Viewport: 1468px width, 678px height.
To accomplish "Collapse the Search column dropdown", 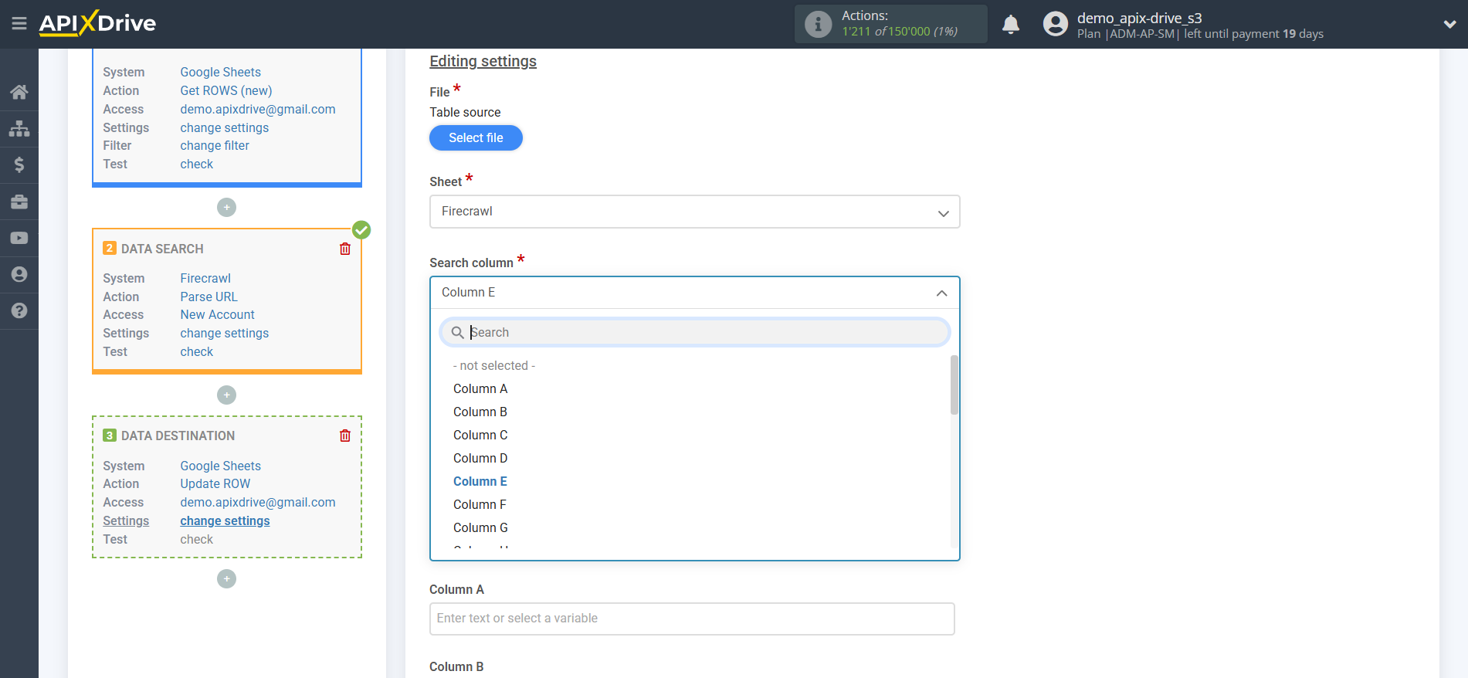I will click(694, 293).
